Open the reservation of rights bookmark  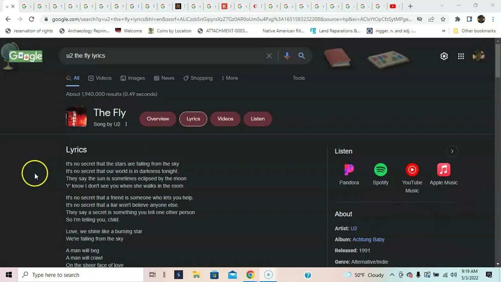pos(29,31)
